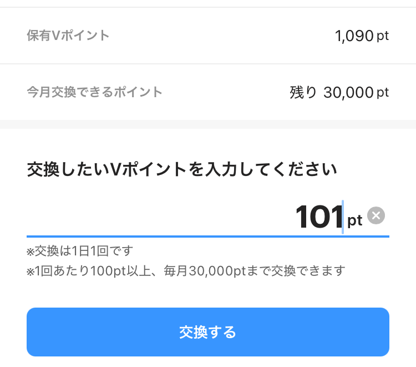Clear the entered points with the x icon
The height and width of the screenshot is (367, 416).
tap(376, 215)
